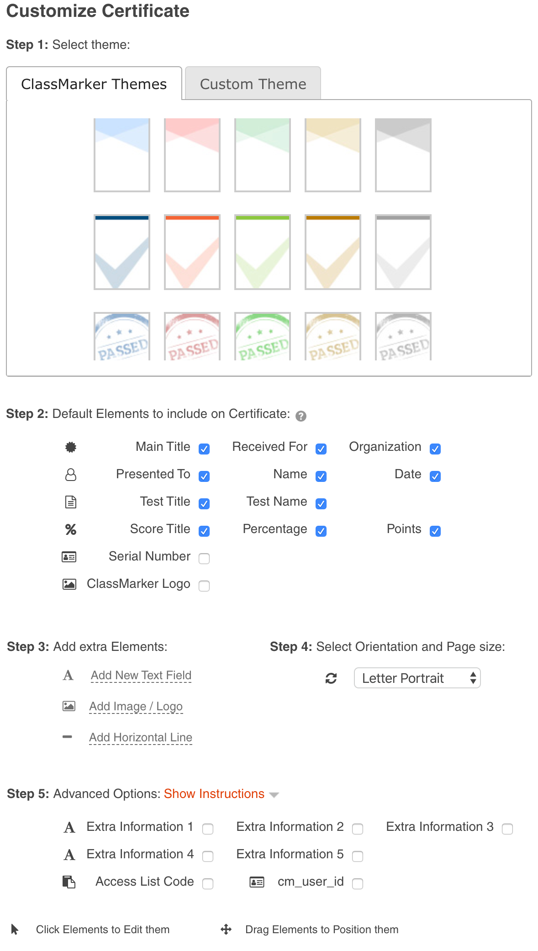The image size is (538, 951).
Task: Open the Letter Portrait page size dropdown
Action: pyautogui.click(x=417, y=678)
